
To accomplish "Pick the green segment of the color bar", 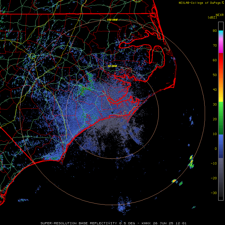I will point(221,118).
